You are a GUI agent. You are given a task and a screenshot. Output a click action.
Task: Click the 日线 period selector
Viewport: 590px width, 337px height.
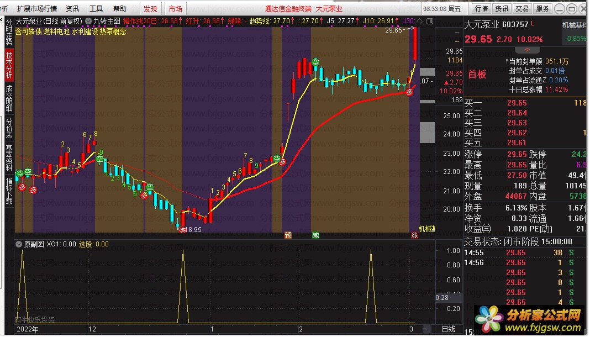(448, 329)
